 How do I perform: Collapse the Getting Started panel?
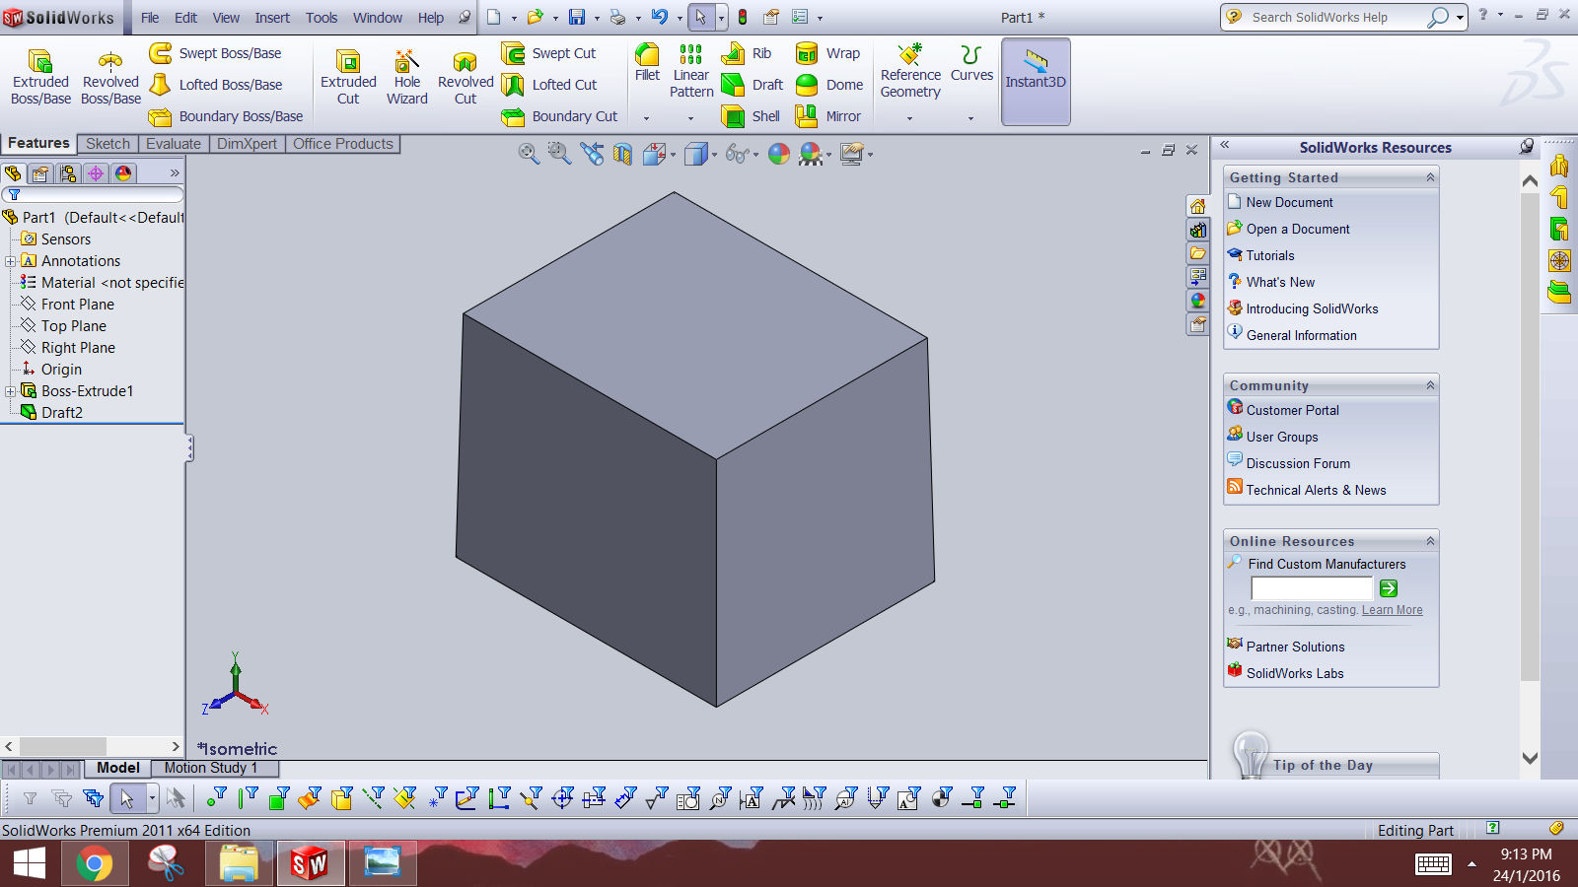(1430, 177)
